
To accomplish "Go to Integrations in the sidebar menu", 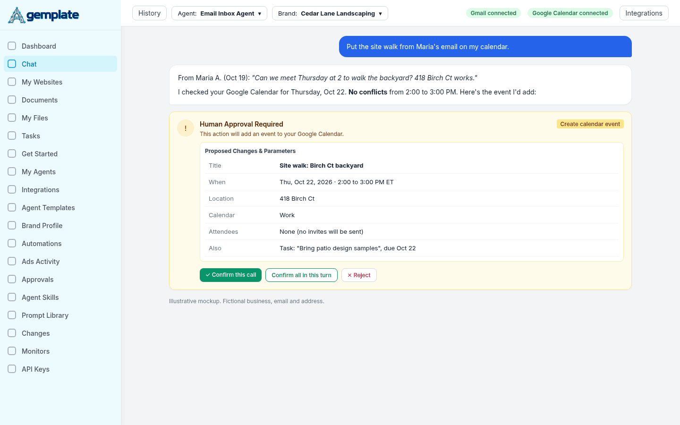I will pos(60,189).
